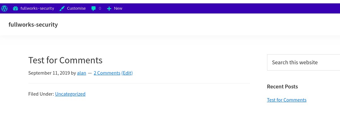Click the Test for Comments post heading
The image size is (340, 116).
[65, 60]
